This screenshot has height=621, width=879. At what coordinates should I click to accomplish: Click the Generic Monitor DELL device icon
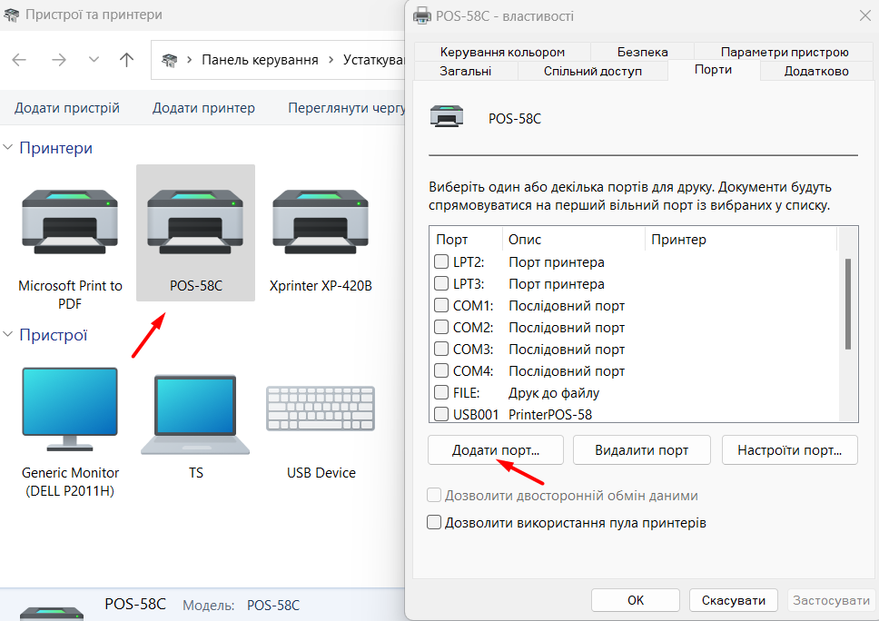tap(70, 409)
